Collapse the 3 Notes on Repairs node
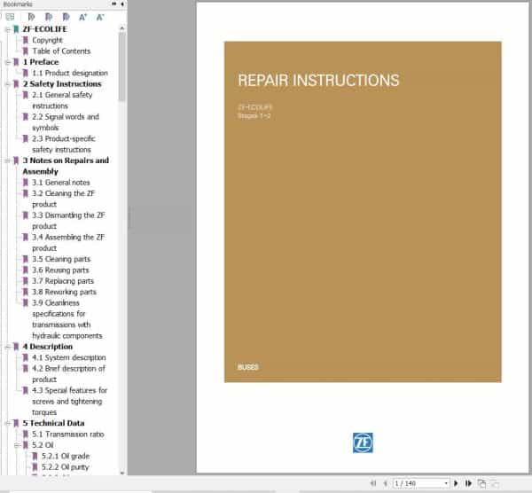This screenshot has height=493, width=532. coord(7,160)
